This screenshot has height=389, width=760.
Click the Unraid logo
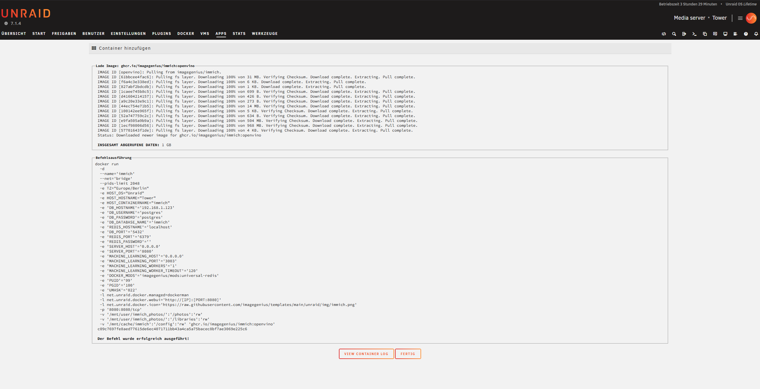[26, 13]
